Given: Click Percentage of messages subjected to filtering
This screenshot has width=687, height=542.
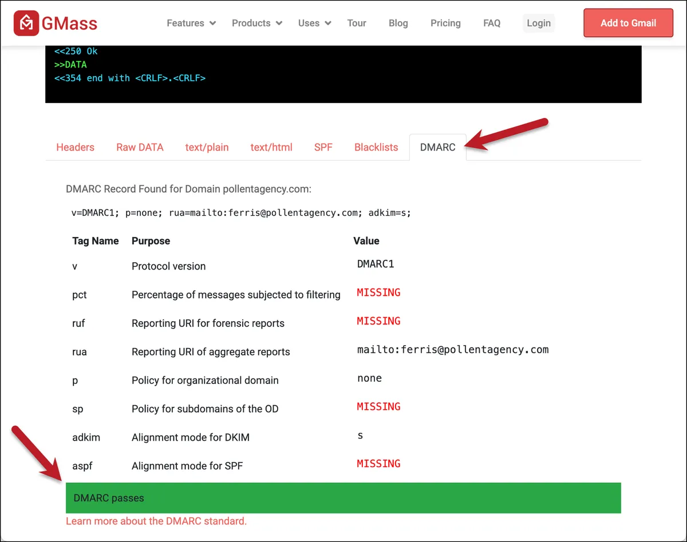Looking at the screenshot, I should (x=236, y=295).
